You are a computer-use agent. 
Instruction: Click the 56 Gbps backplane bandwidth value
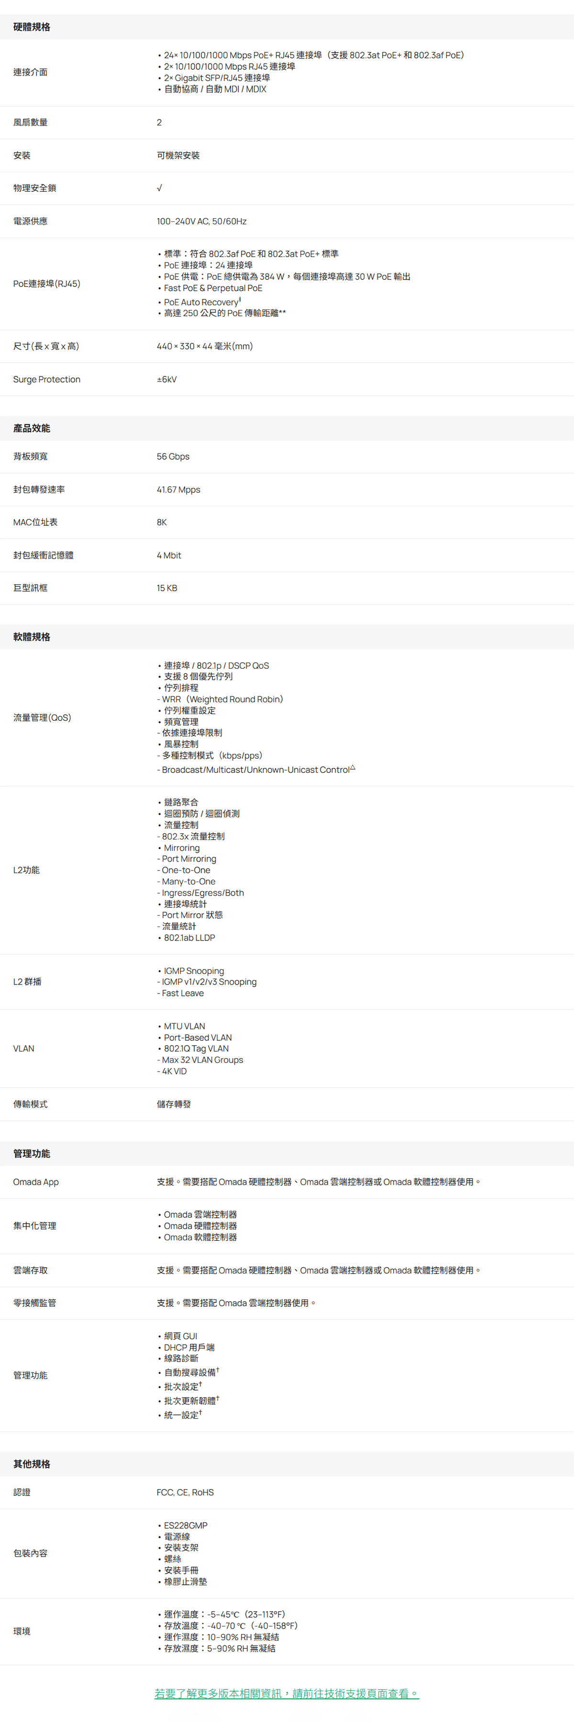coord(173,456)
